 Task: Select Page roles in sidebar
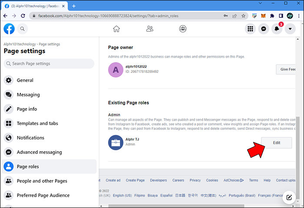[49, 166]
